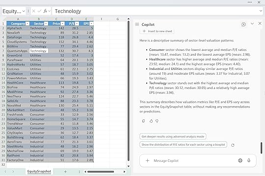Select the select-all corner of sheet
Image resolution: width=265 pixels, height=176 pixels.
pyautogui.click(x=3, y=19)
